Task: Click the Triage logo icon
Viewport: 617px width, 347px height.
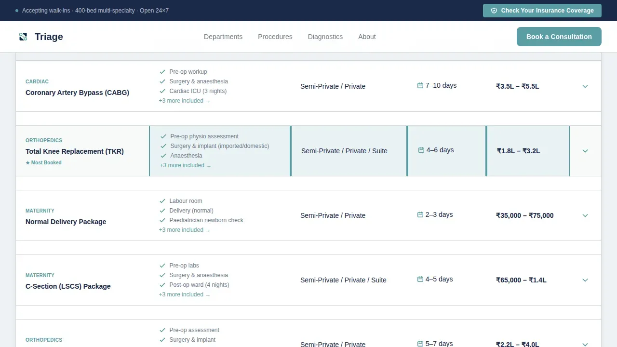Action: coord(23,37)
